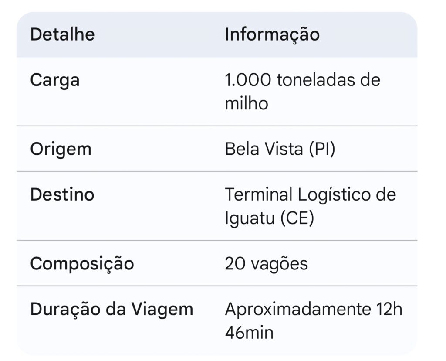Click the Terminal Logístico de Iguatu cell
The height and width of the screenshot is (361, 446).
(310, 206)
